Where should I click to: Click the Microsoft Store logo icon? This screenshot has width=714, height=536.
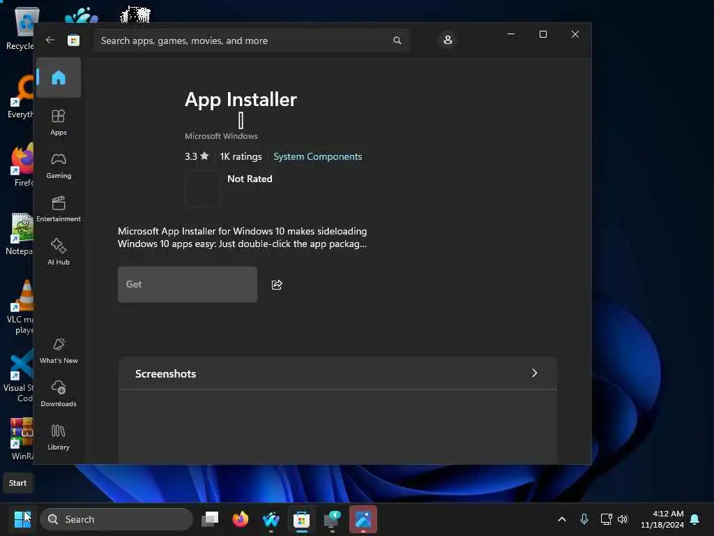click(73, 40)
